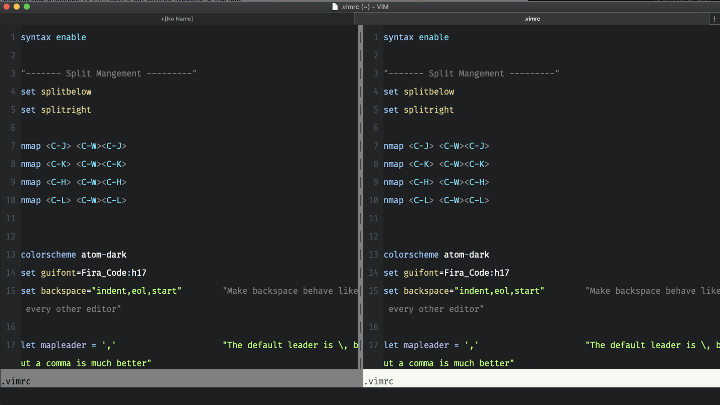720x405 pixels.
Task: Click line number 12 in the left pane gutter
Action: pos(11,236)
